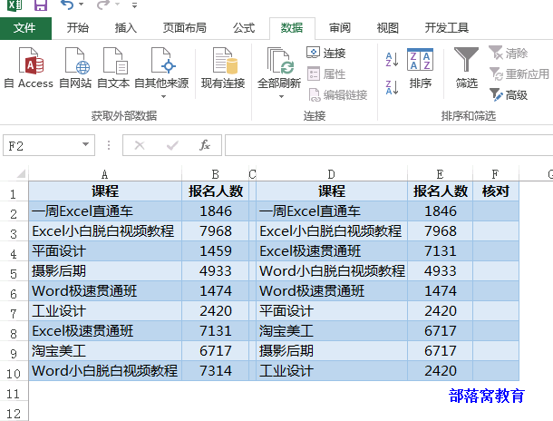Viewport: 553px width, 421px height.
Task: Switch to the 公式 tab
Action: tap(244, 28)
